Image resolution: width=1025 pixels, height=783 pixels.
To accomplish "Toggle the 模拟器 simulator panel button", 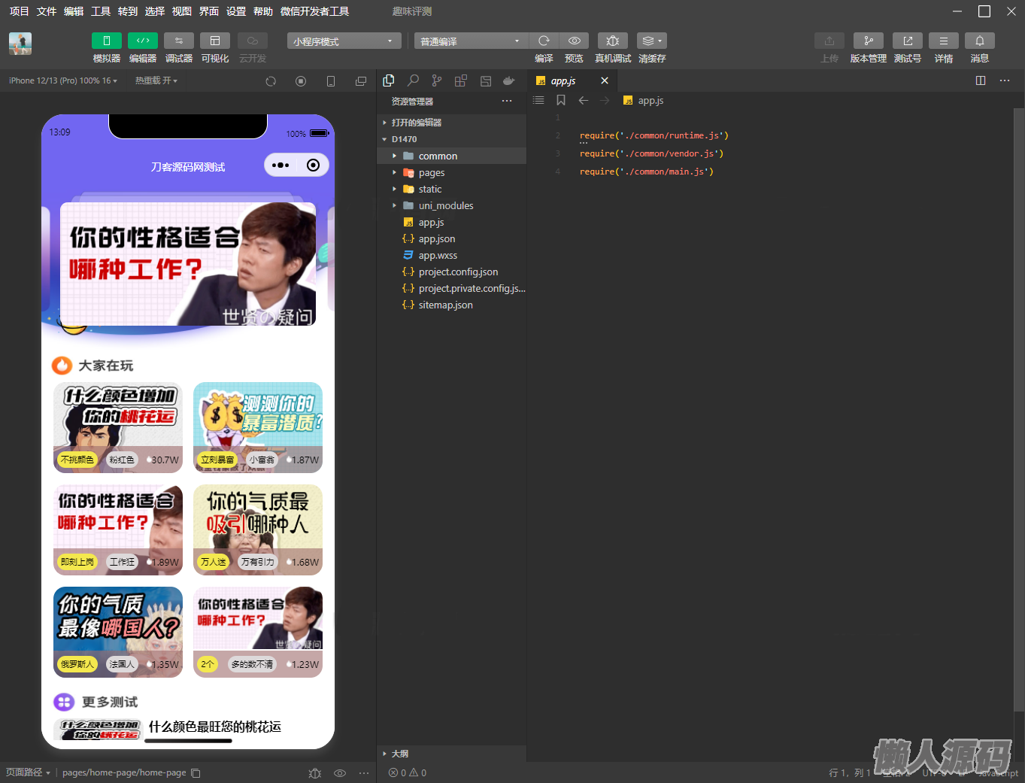I will pyautogui.click(x=106, y=41).
